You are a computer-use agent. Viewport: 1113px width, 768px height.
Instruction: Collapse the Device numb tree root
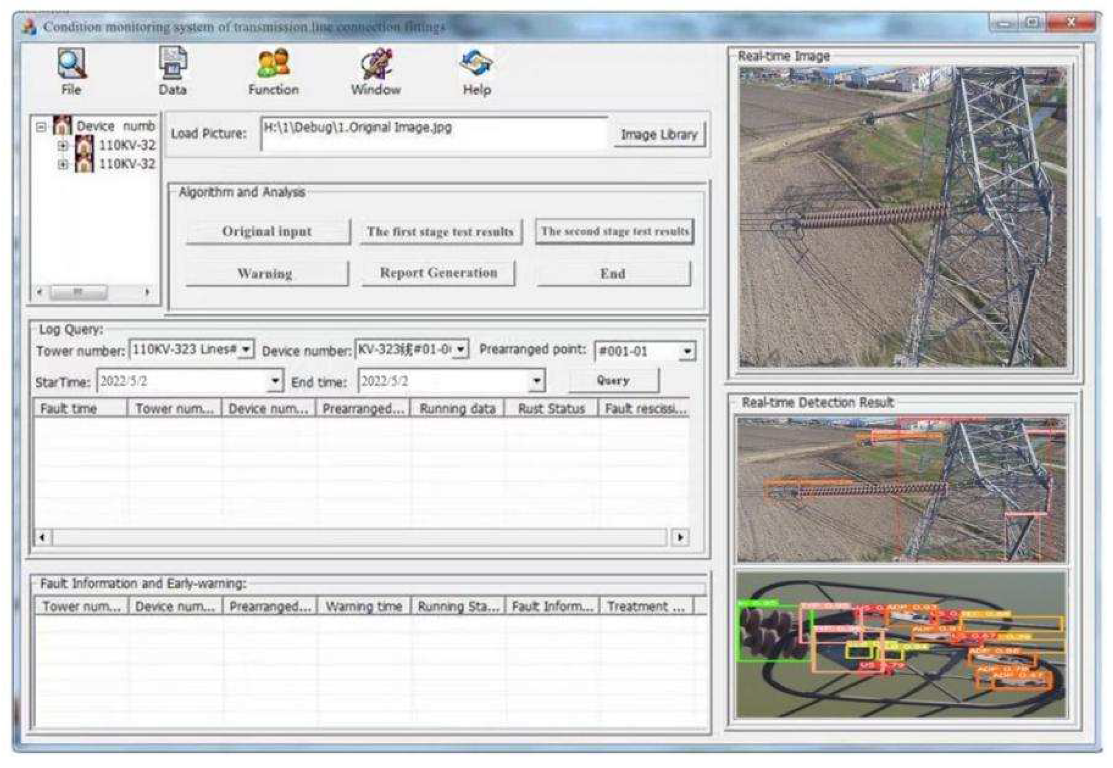(x=41, y=126)
